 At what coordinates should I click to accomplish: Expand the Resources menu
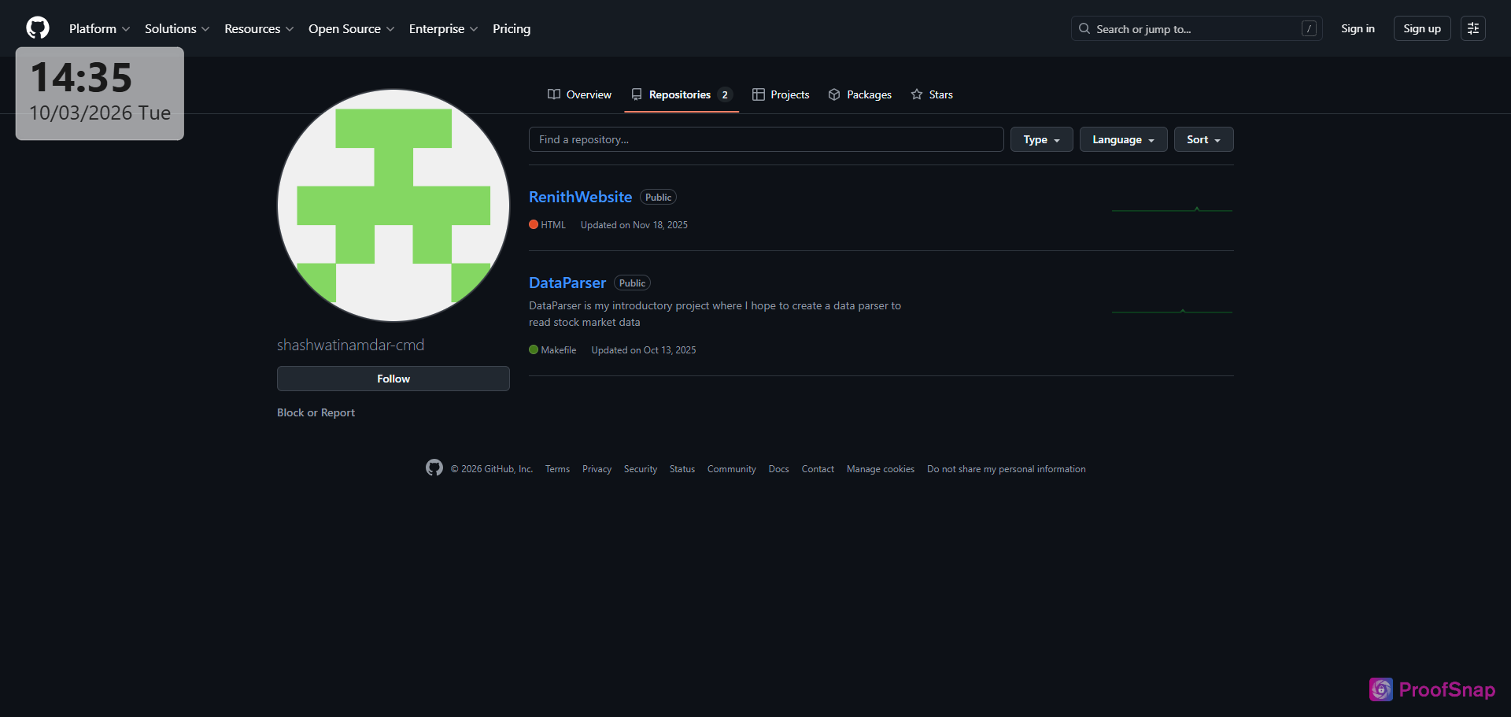[259, 28]
